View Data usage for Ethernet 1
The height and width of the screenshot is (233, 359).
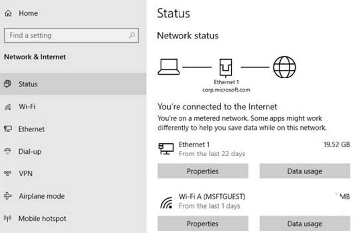[304, 171]
